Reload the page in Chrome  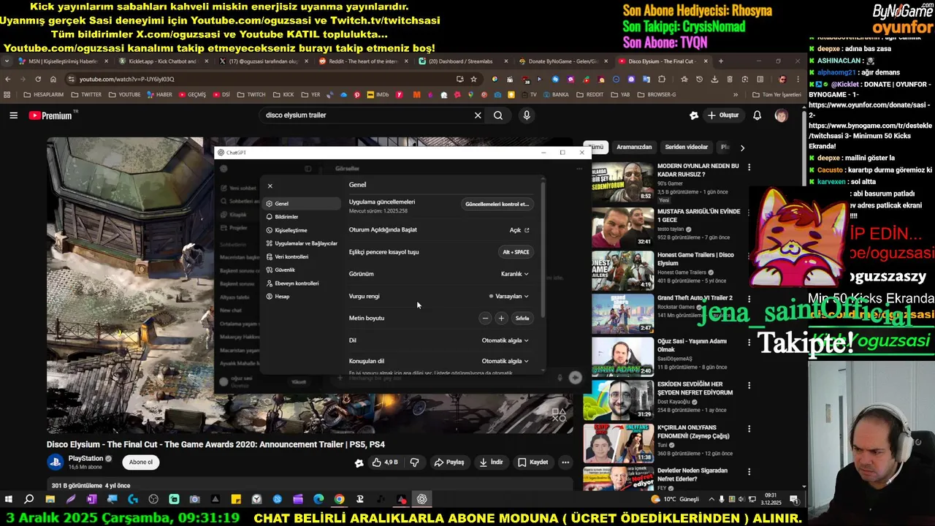(37, 79)
